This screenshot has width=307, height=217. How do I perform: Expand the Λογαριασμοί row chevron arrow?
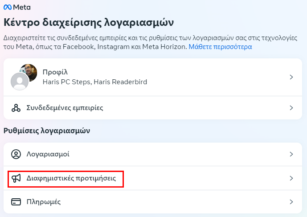click(291, 154)
